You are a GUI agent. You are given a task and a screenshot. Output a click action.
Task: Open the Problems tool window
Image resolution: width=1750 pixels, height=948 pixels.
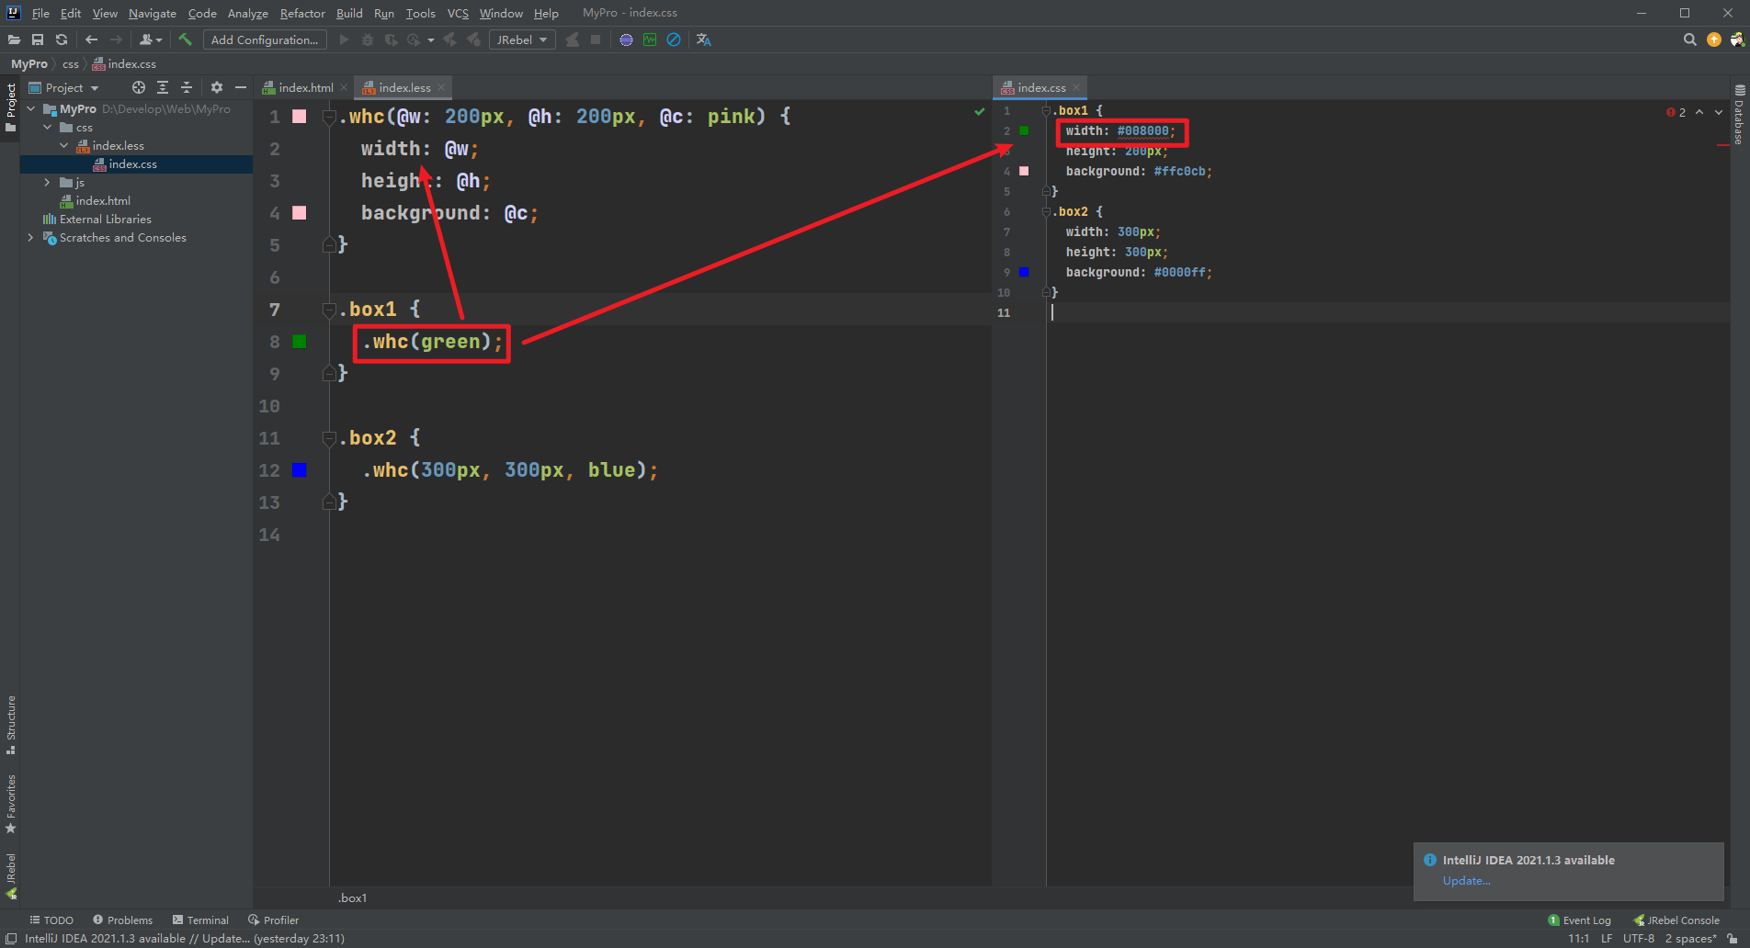122,920
